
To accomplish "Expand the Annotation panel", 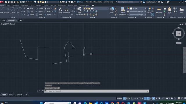I will (x=66, y=18).
